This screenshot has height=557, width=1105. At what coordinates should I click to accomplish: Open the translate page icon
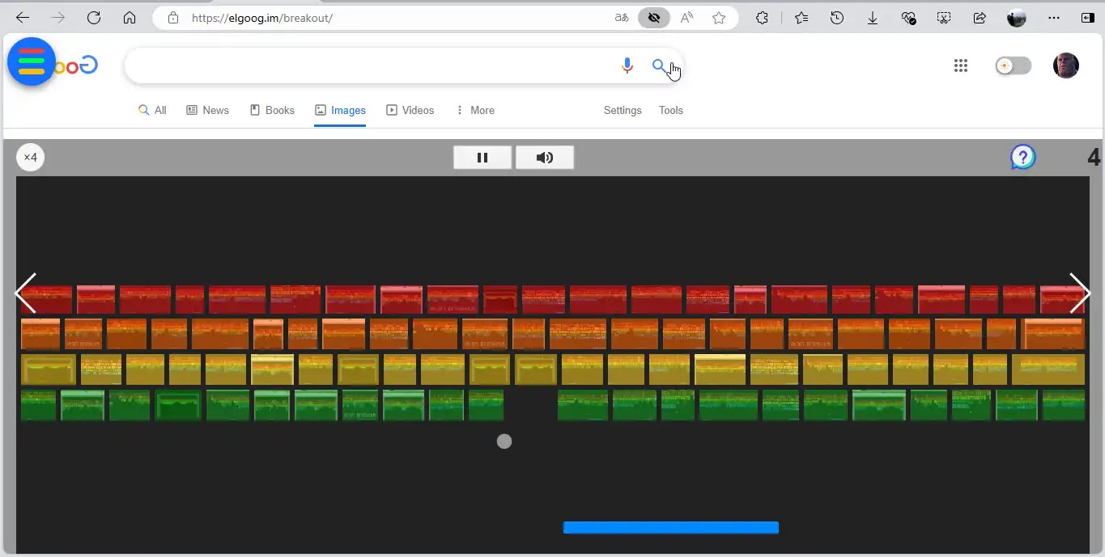[x=622, y=18]
